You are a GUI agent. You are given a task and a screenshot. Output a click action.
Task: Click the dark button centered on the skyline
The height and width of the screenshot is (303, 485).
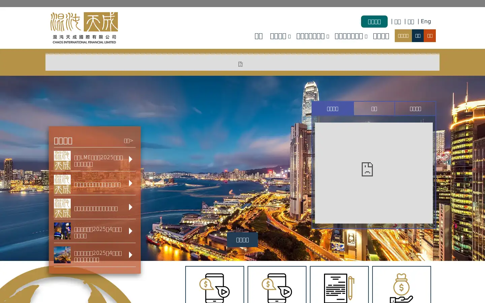243,240
